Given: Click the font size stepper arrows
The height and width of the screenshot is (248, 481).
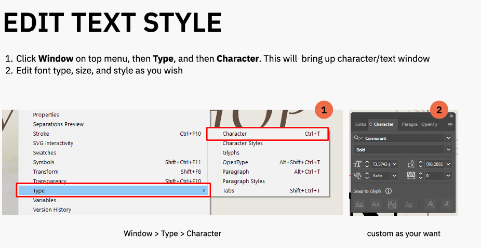Looking at the screenshot, I should tap(367, 164).
